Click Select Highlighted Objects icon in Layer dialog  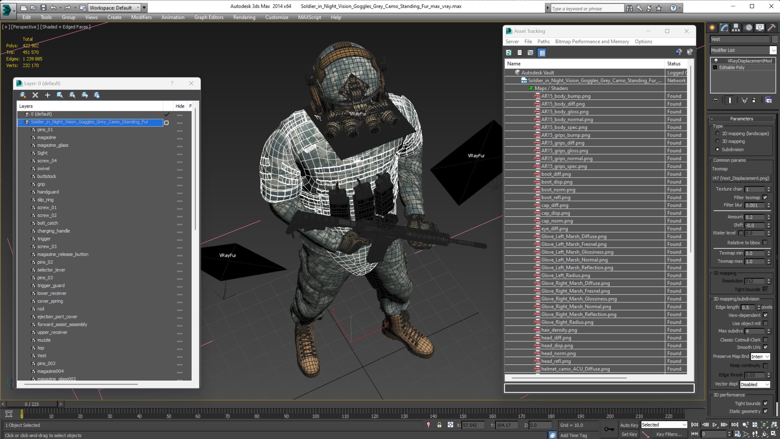[x=60, y=95]
